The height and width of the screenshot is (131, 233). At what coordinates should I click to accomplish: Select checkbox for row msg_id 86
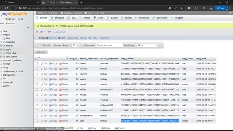37,69
